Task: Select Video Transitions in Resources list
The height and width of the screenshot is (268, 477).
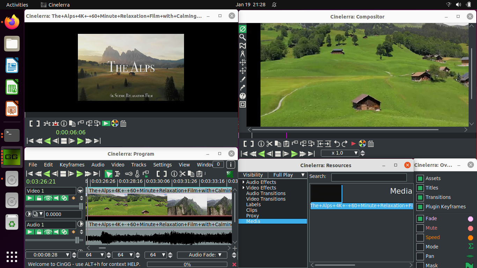Action: pos(266,199)
